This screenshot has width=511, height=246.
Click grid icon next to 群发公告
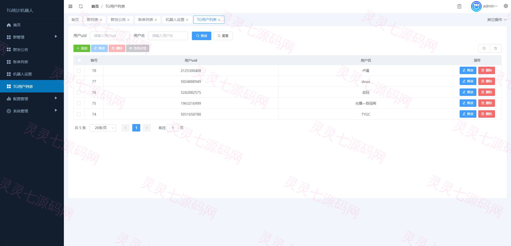(9, 50)
